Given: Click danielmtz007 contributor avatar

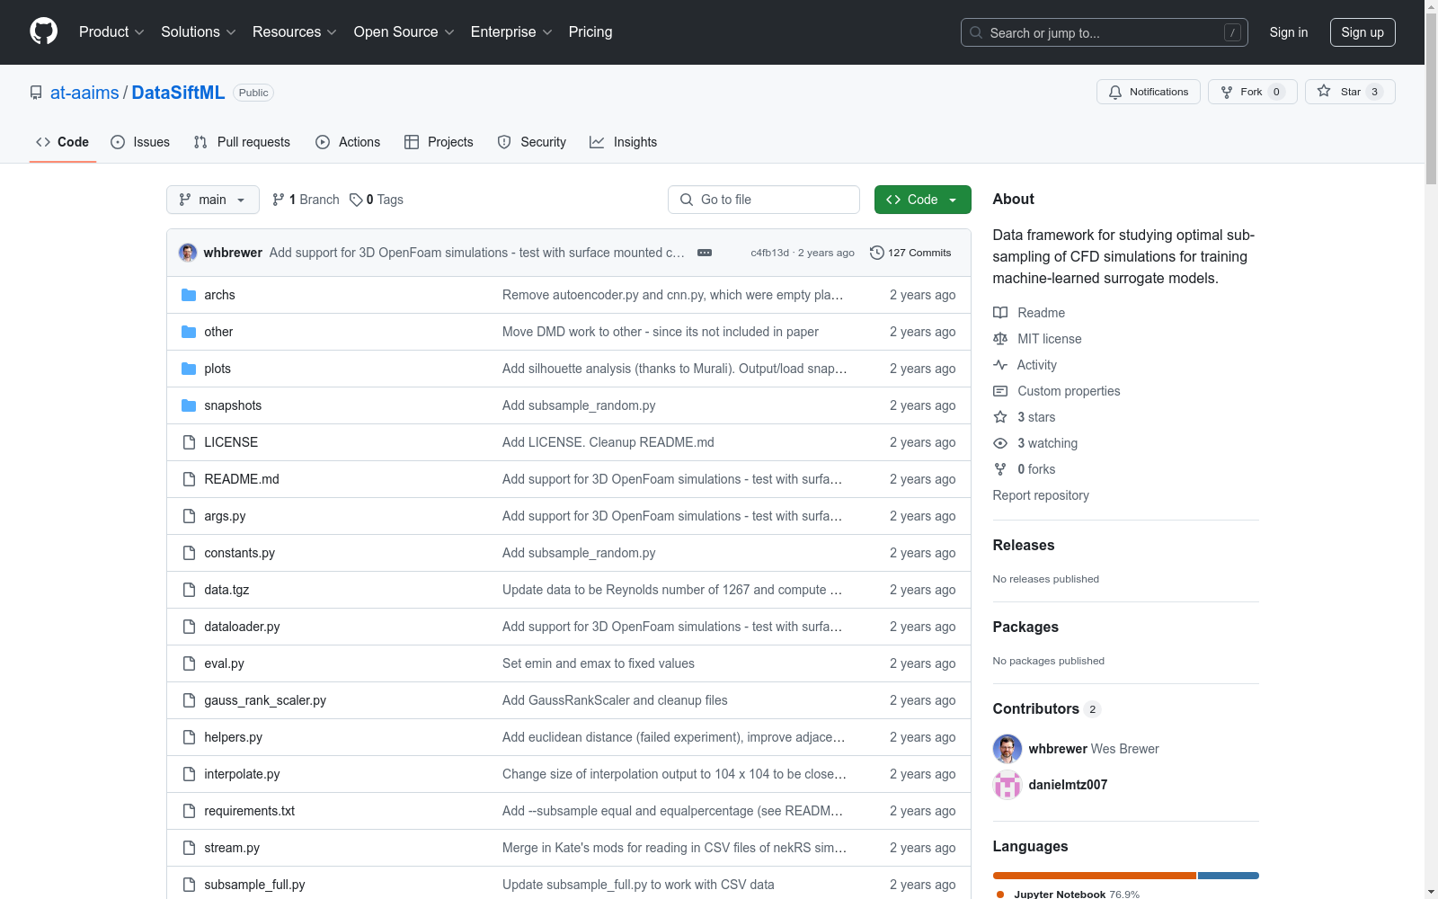Looking at the screenshot, I should point(1007,785).
